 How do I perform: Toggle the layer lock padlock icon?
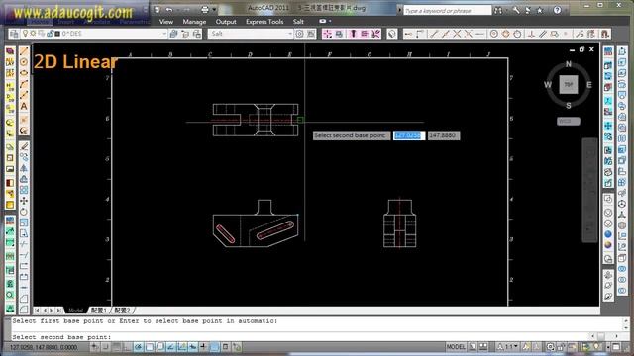click(x=50, y=34)
